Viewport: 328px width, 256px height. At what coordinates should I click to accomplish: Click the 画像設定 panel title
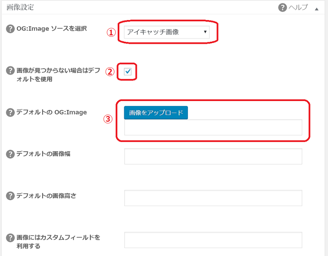[20, 7]
